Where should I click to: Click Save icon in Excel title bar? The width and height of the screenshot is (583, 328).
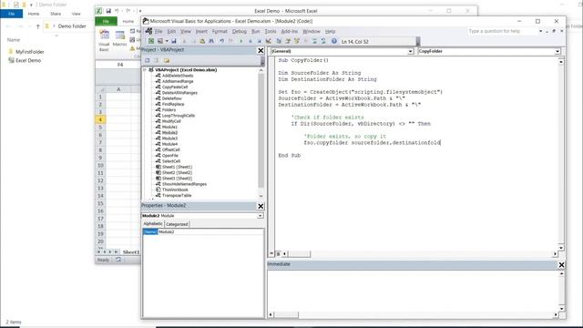108,11
